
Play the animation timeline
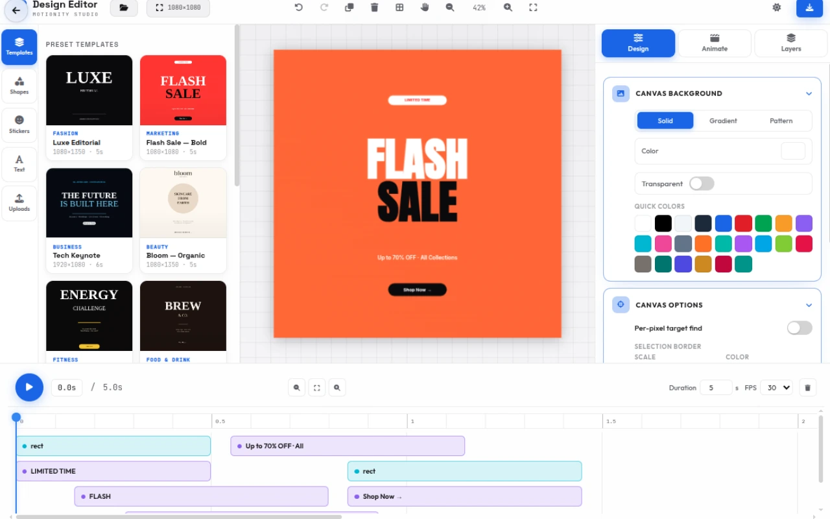pyautogui.click(x=29, y=387)
